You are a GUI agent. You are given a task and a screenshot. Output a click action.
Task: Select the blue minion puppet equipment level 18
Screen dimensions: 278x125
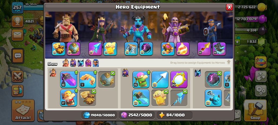pyautogui.click(x=213, y=98)
